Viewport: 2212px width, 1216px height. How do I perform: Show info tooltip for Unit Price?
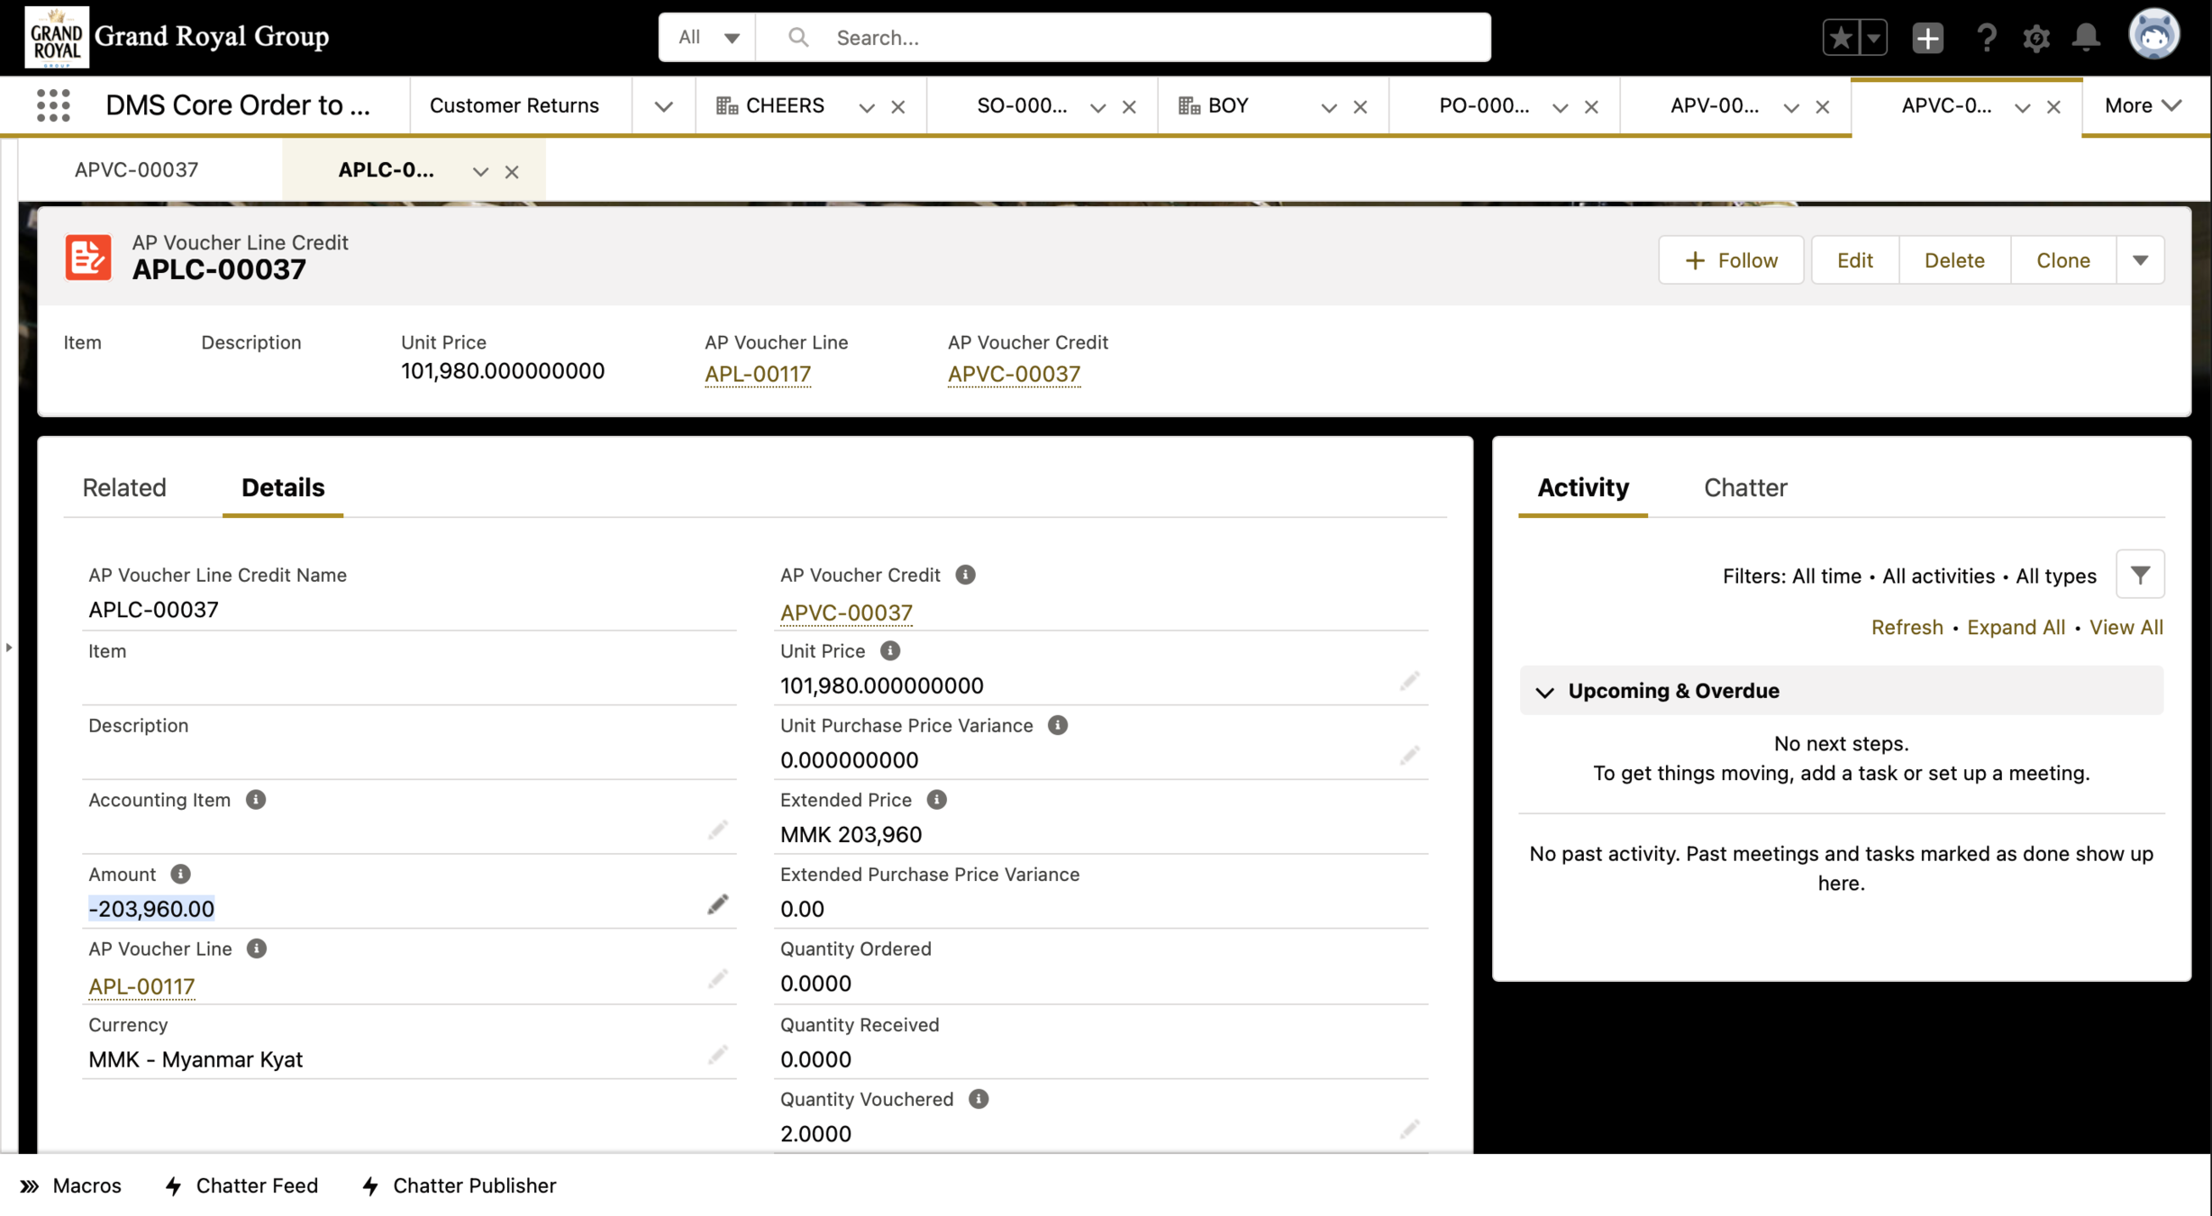[x=889, y=650]
